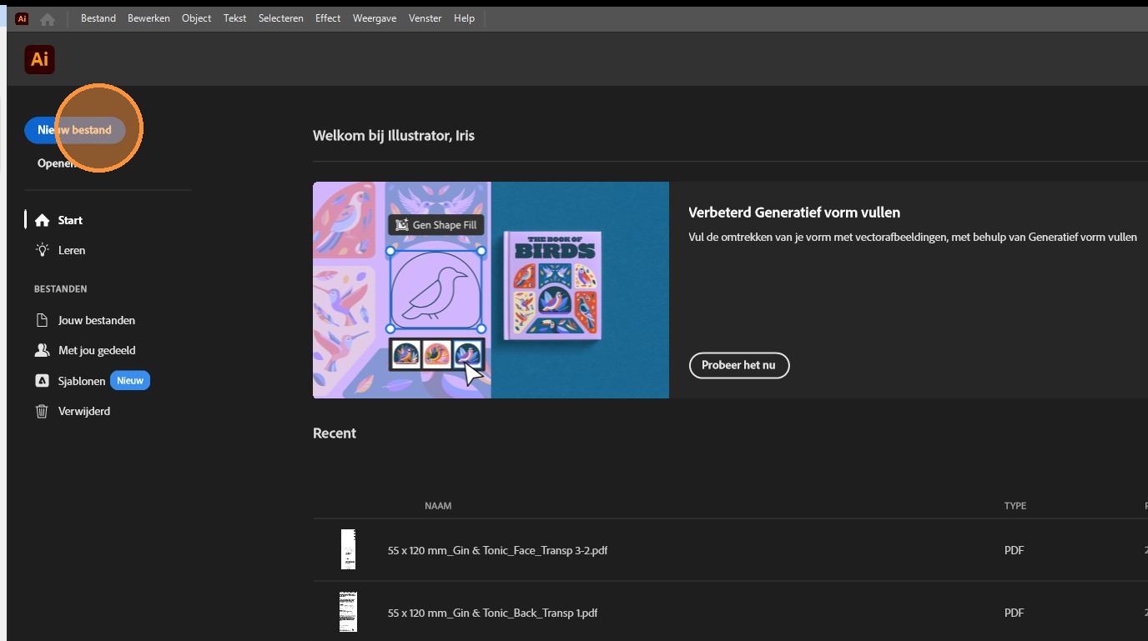Click the Gen Shape Fill banner image
The width and height of the screenshot is (1148, 641).
[x=491, y=290]
